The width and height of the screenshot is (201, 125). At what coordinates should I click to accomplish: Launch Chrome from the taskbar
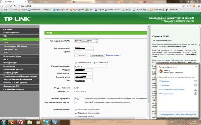(x=12, y=122)
